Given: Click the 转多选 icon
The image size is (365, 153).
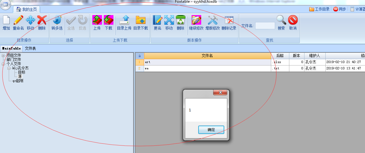Looking at the screenshot, I should coord(57,20).
